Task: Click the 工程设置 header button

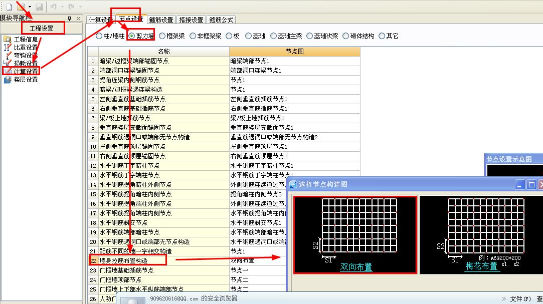Action: click(42, 28)
